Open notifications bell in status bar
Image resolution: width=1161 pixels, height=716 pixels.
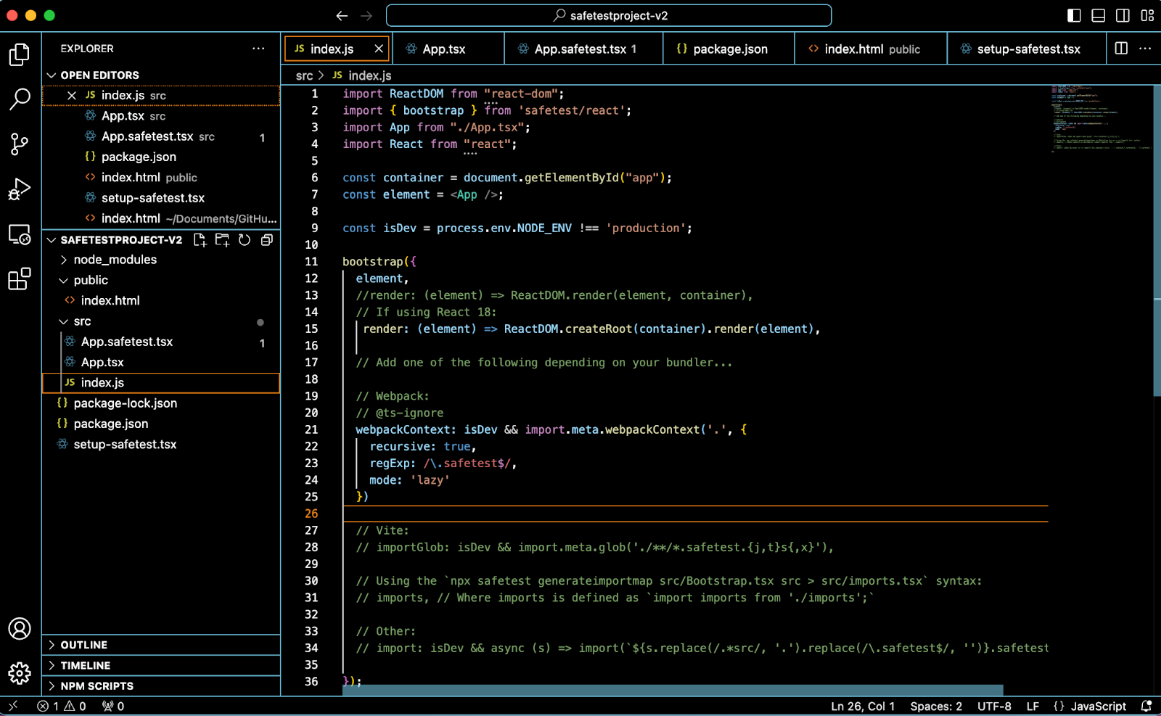[1146, 706]
